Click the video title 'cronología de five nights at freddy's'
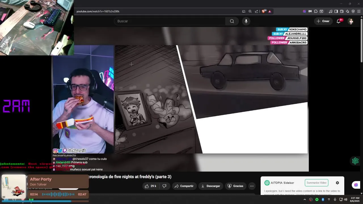Viewport: 363px width, 204px height. point(130,177)
